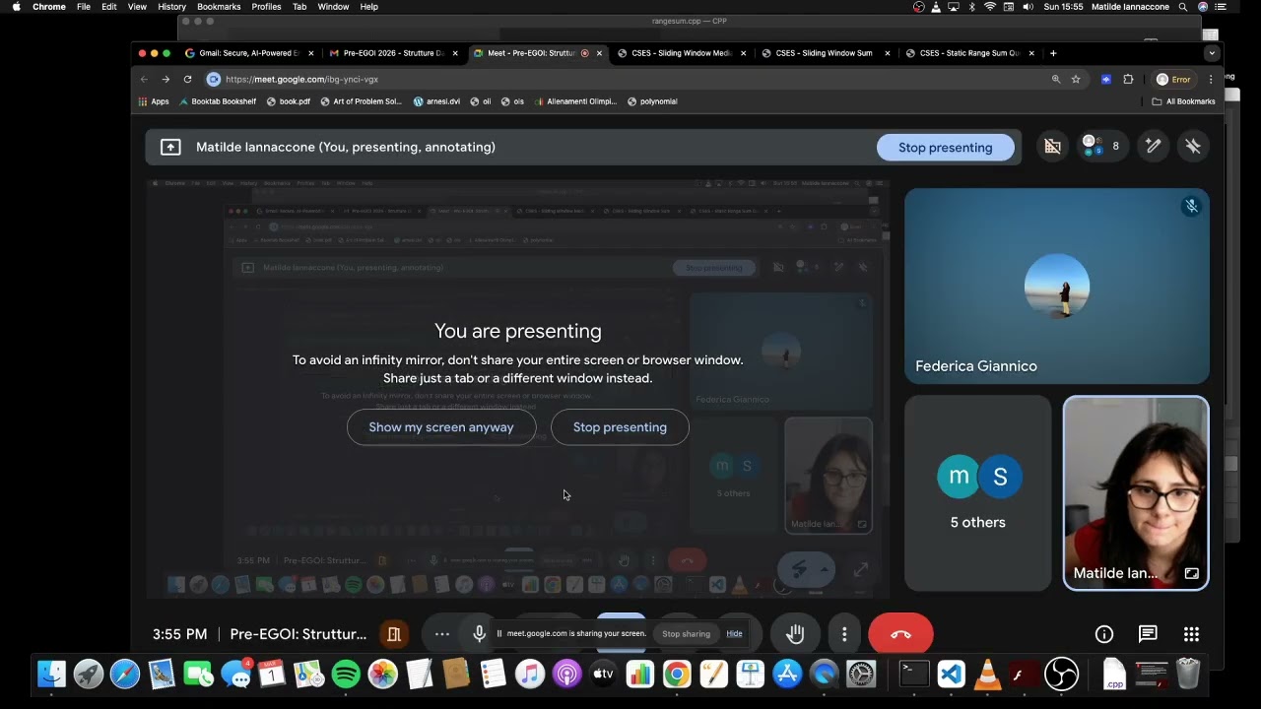Leave the call with red hang-up button
Image resolution: width=1261 pixels, height=709 pixels.
tap(900, 634)
